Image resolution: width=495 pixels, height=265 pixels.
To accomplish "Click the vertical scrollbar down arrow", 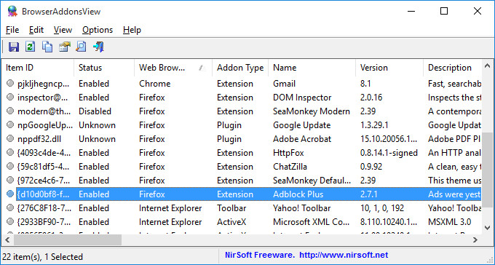I will click(x=488, y=228).
